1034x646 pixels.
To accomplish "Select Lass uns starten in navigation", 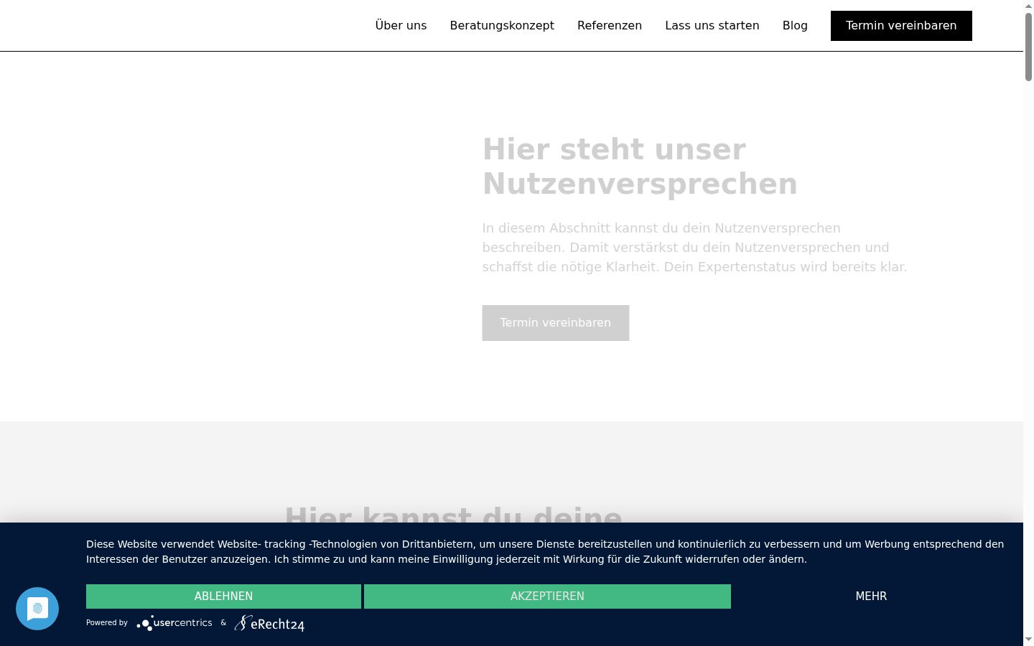I will tap(712, 25).
